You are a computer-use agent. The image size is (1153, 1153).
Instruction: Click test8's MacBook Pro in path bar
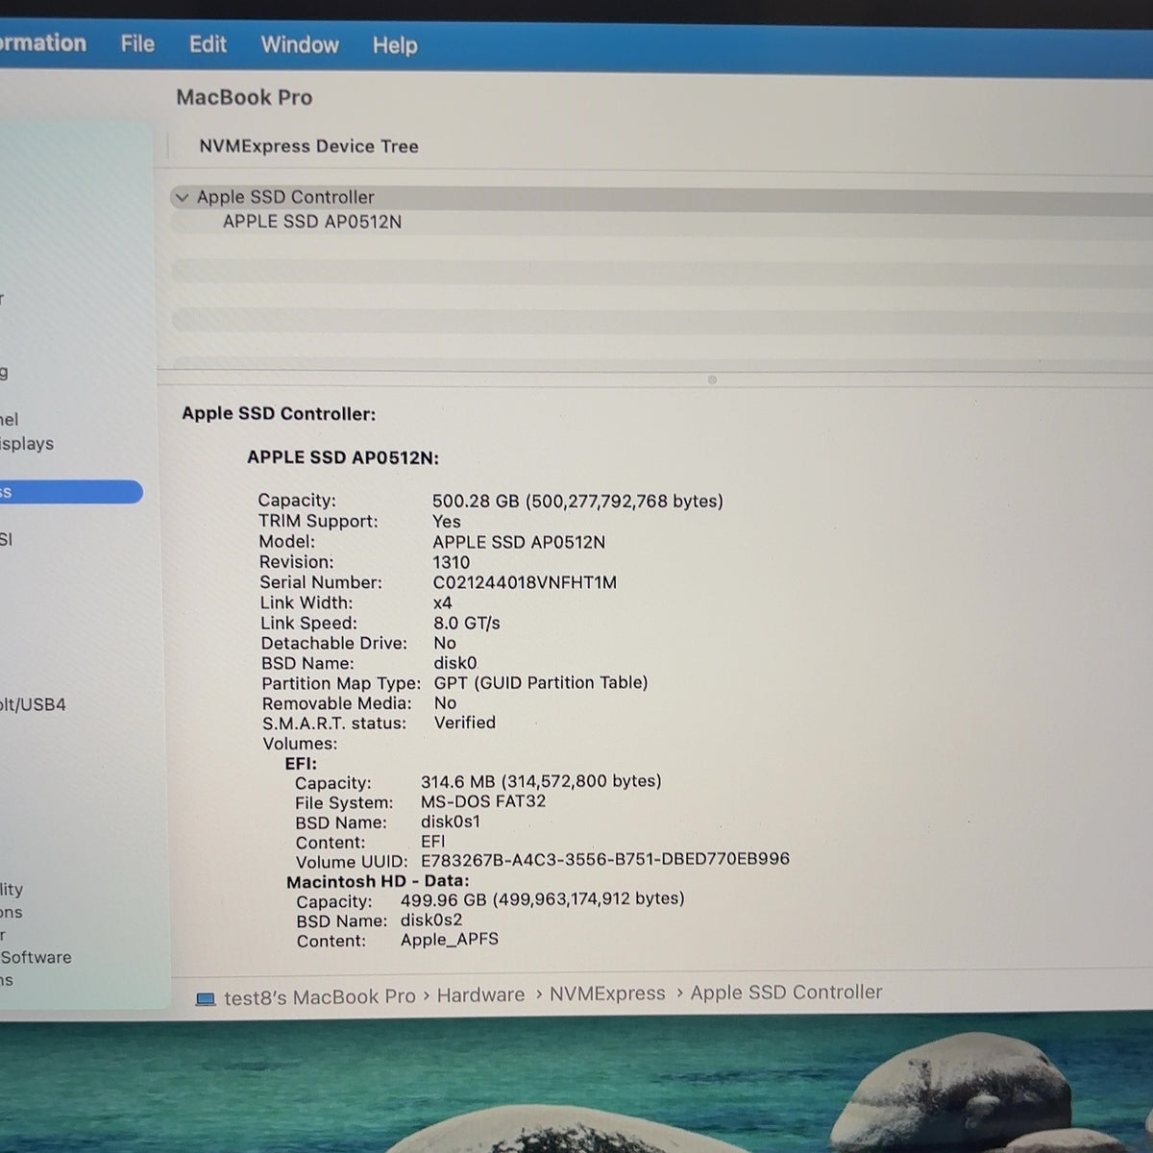320,997
